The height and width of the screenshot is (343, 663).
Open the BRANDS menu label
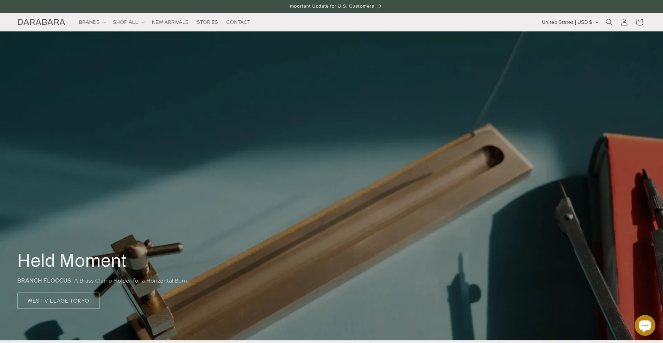(89, 22)
